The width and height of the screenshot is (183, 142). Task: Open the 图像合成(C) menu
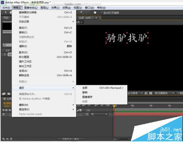(x=31, y=8)
